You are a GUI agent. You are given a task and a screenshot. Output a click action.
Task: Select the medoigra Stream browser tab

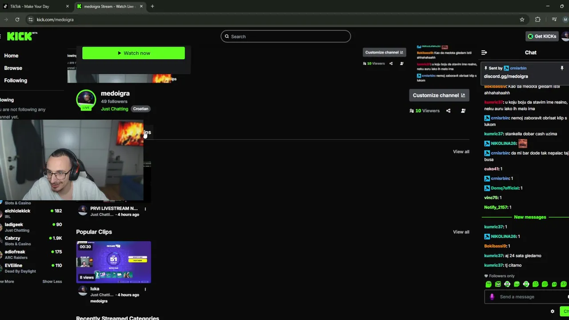[x=110, y=6]
